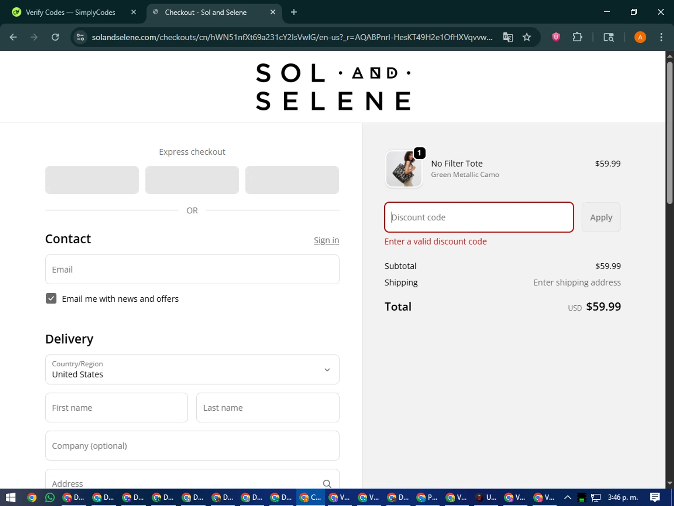This screenshot has width=674, height=506.
Task: Click the 'Enter shipping address' text
Action: [x=577, y=282]
